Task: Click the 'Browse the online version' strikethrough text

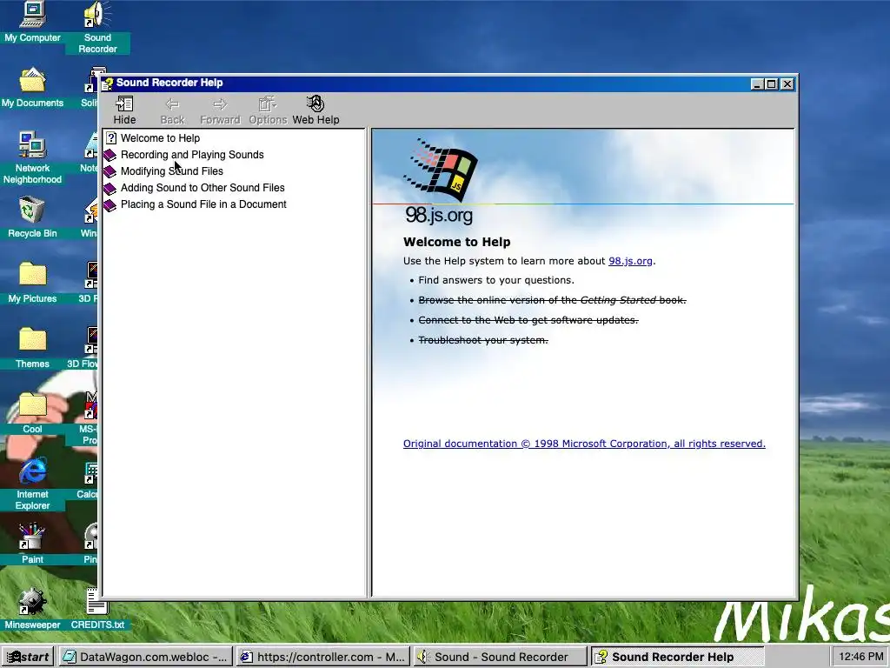Action: [552, 300]
